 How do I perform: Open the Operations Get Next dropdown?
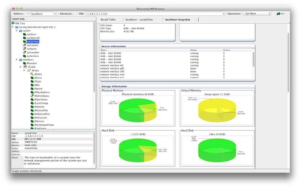coord(257,14)
